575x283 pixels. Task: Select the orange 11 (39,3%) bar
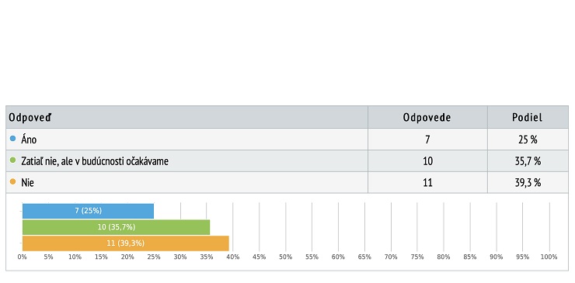click(x=125, y=243)
